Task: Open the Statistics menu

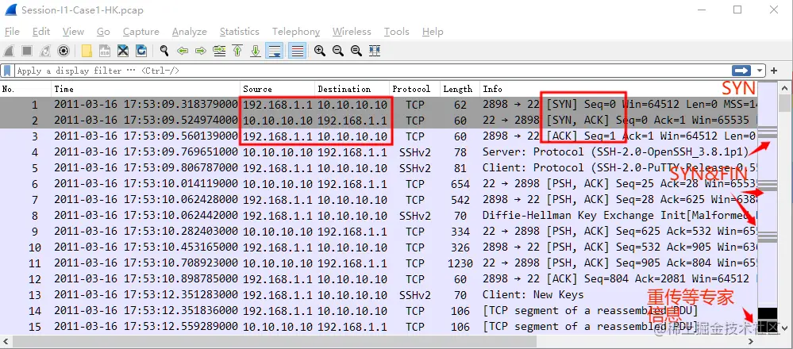Action: (x=239, y=32)
